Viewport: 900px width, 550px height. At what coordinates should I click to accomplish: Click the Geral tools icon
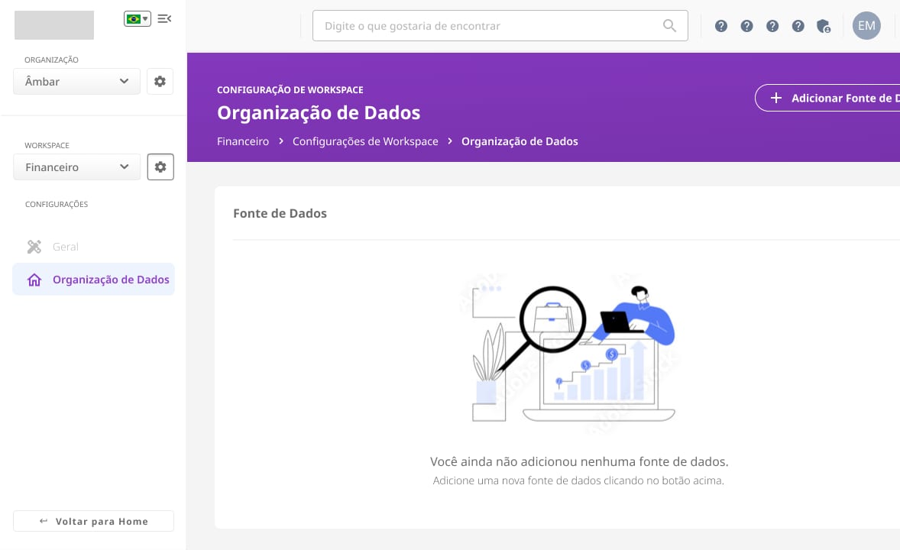34,247
